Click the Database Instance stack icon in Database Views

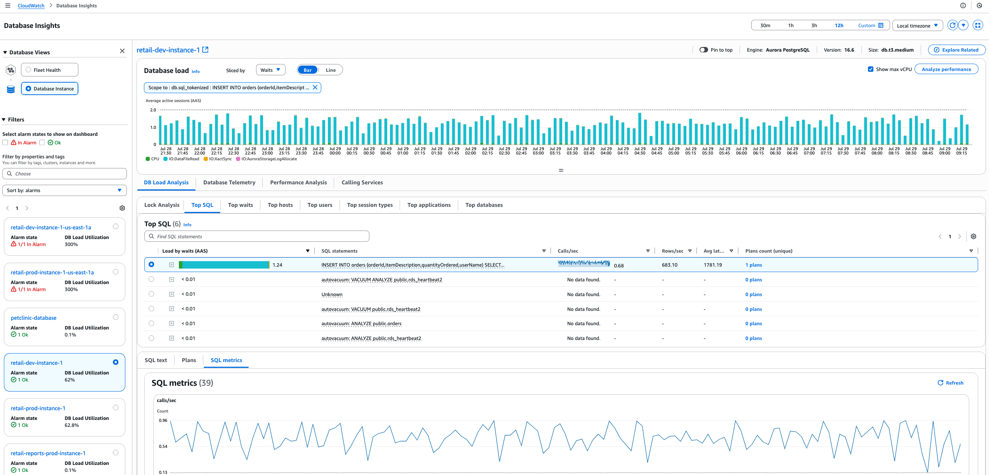coord(10,88)
